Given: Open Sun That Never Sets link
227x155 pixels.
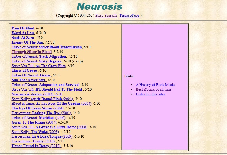Looking at the screenshot, I should (x=29, y=80).
